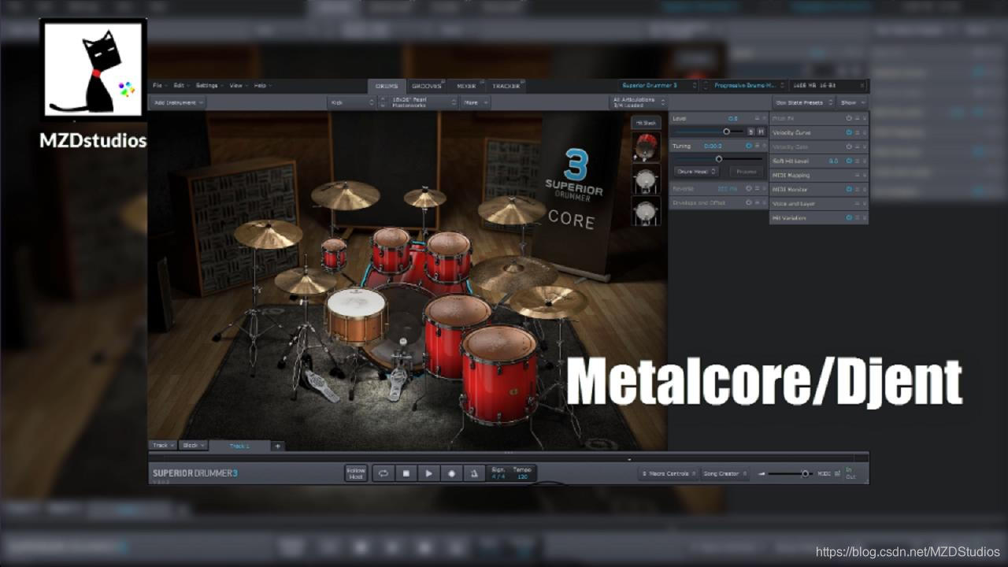
Task: Toggle the Tuning power button
Action: point(748,146)
